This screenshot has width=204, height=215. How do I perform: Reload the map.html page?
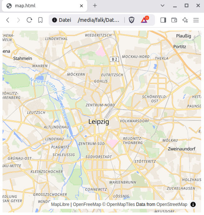[29, 20]
